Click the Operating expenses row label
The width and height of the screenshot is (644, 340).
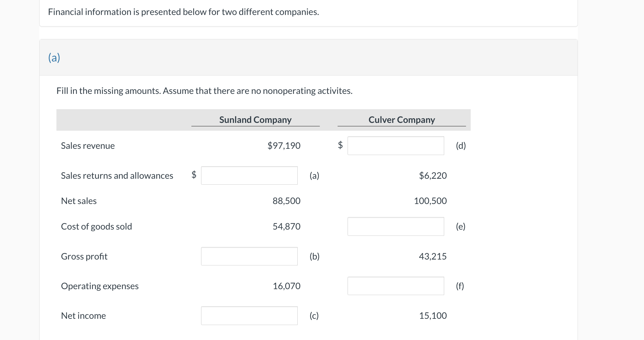coord(100,286)
